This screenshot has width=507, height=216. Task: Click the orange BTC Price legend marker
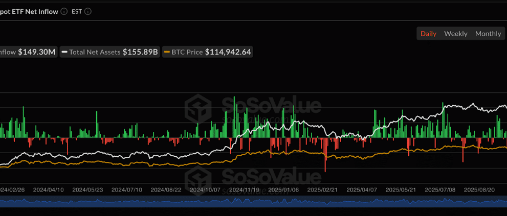[167, 52]
